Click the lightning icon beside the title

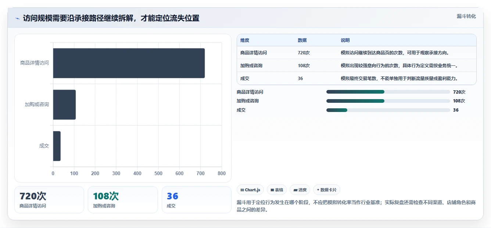(x=17, y=18)
